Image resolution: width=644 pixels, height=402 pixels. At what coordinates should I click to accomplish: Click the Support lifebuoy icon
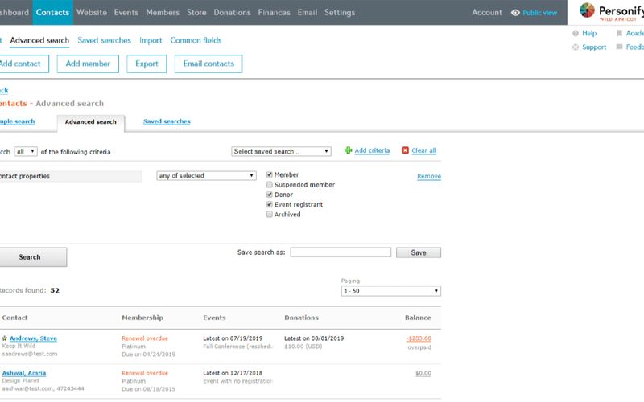[x=575, y=47]
